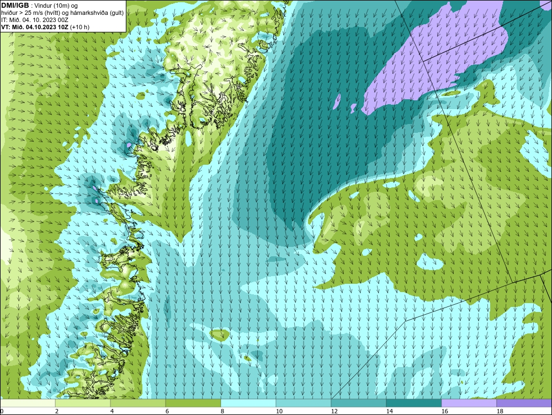Click the legend scale label 18
This screenshot has height=415, width=552.
click(500, 411)
